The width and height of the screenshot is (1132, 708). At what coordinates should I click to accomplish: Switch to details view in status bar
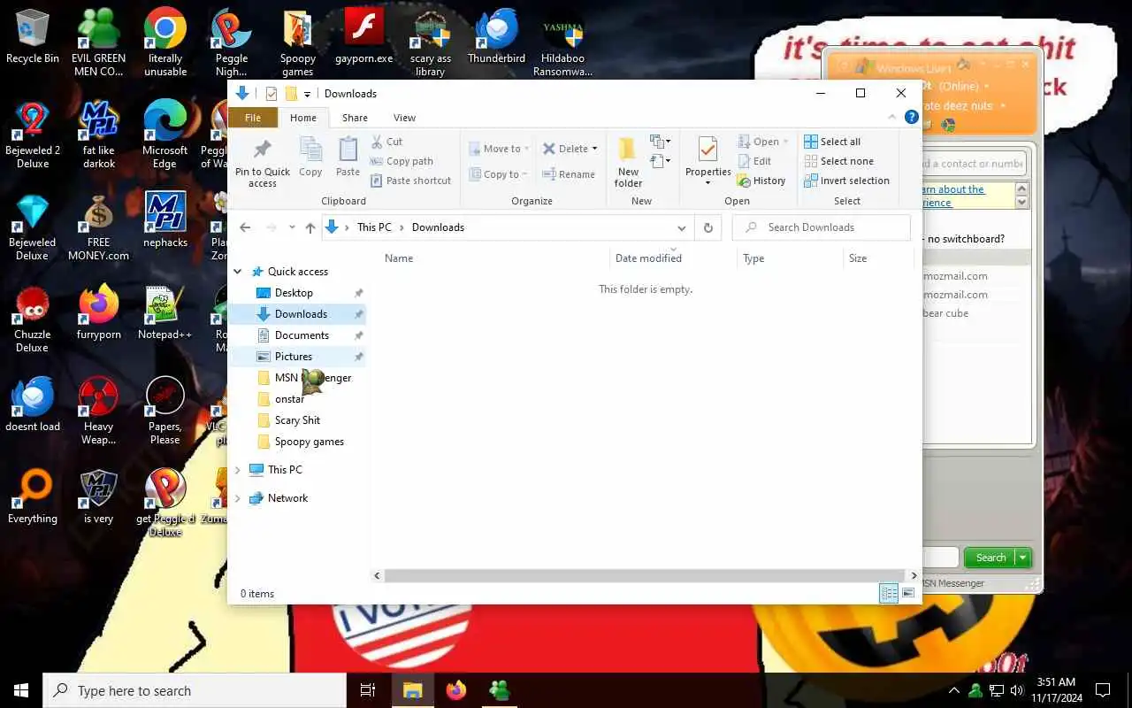pos(889,594)
